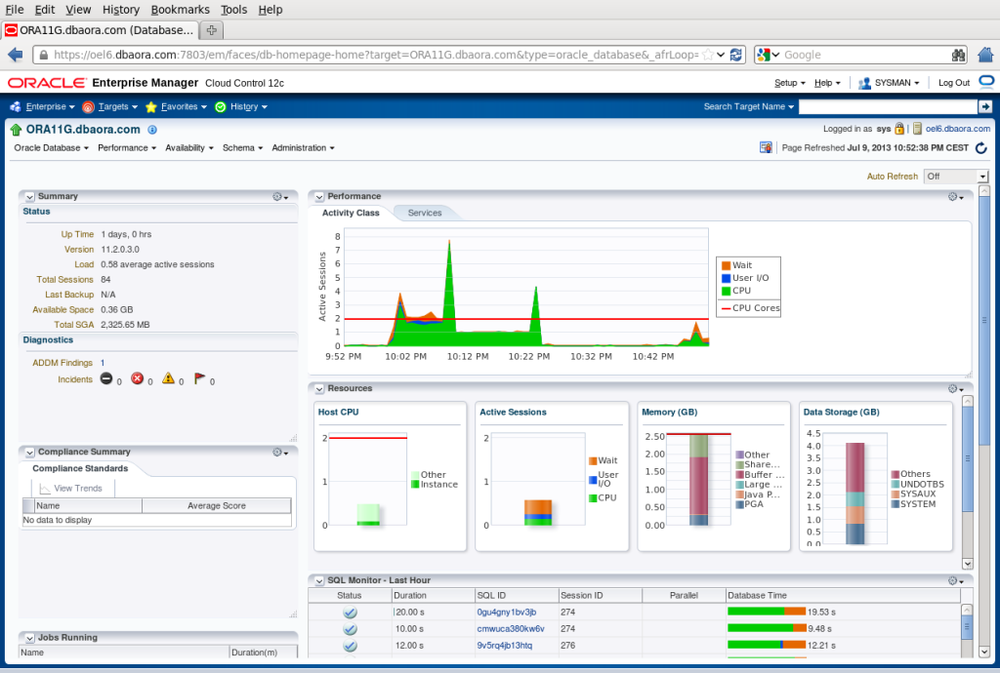Click the reload icon in address bar

tap(736, 55)
